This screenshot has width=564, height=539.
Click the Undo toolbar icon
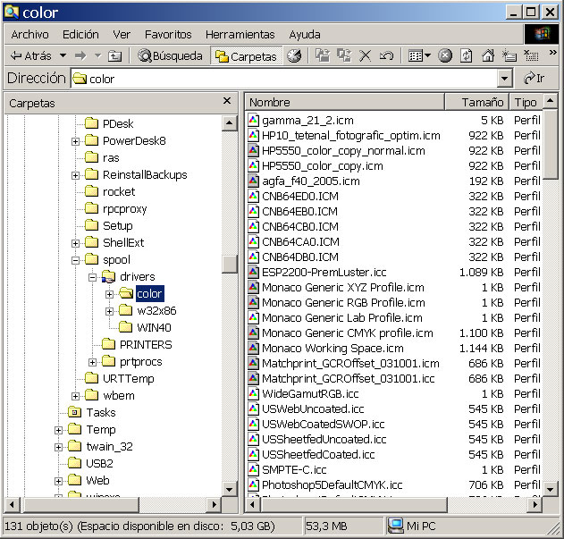click(x=386, y=55)
